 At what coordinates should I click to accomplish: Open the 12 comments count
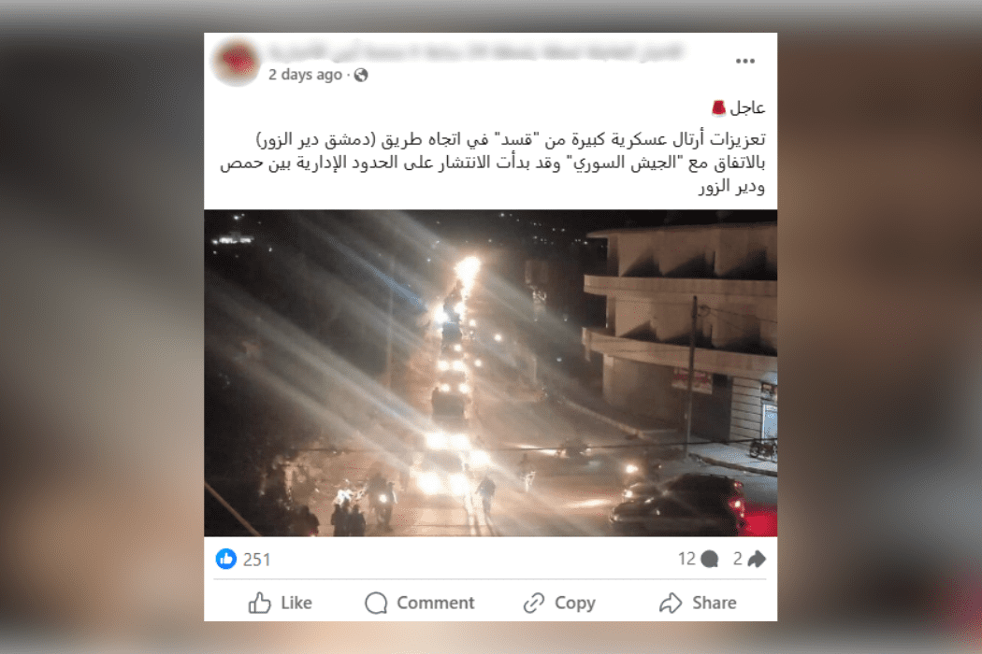coord(686,559)
